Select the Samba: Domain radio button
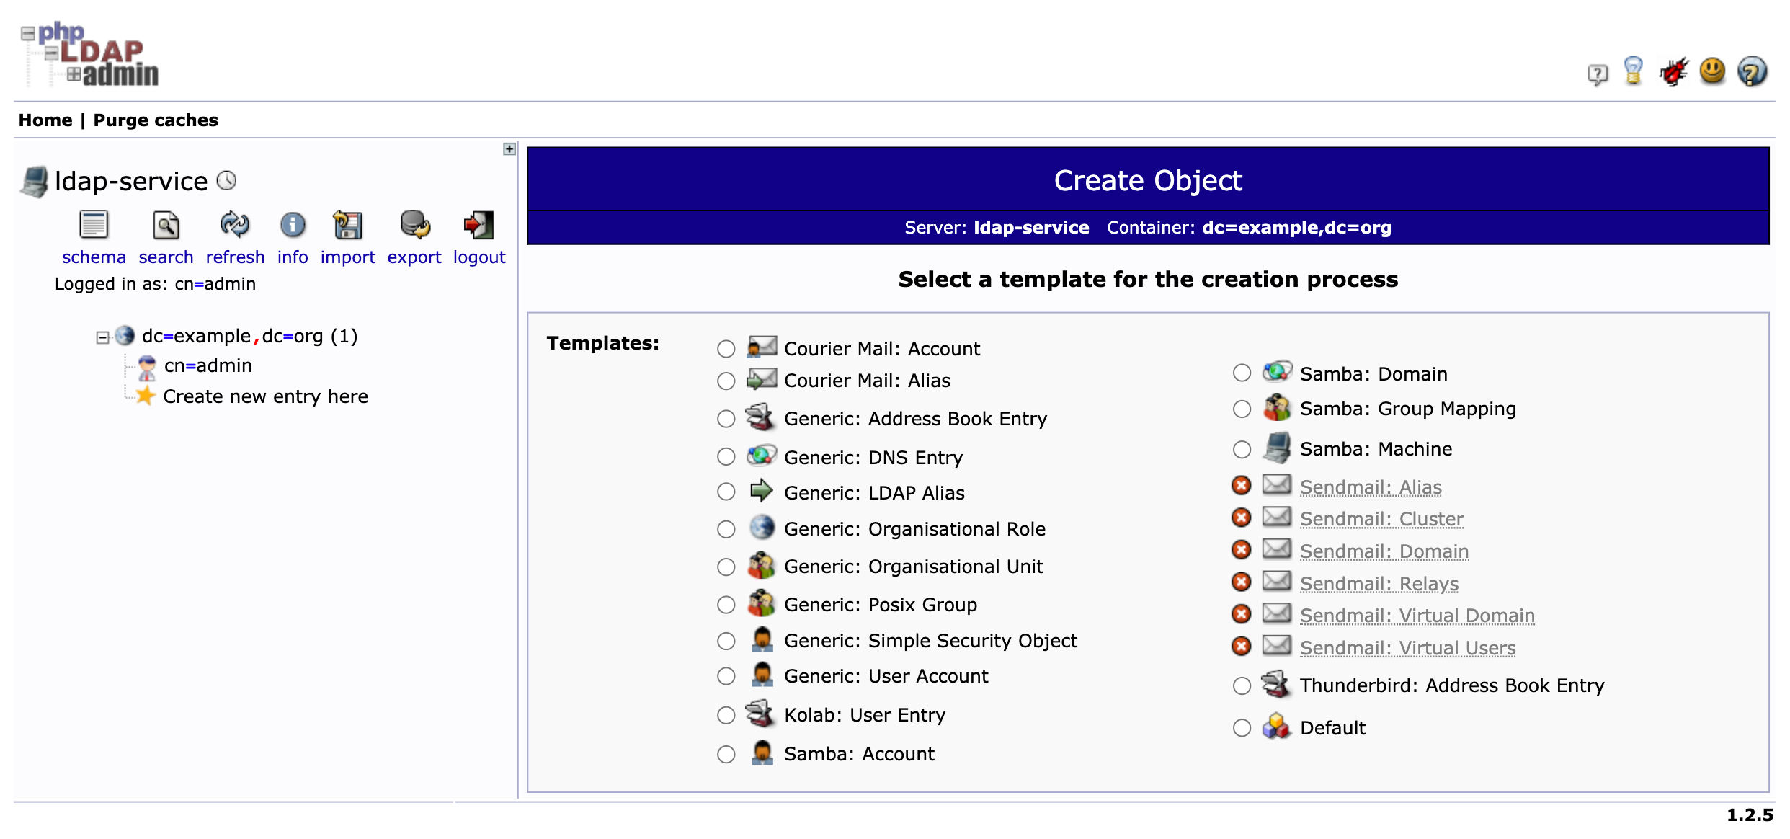Screen dimensions: 1790x839 click(1242, 373)
